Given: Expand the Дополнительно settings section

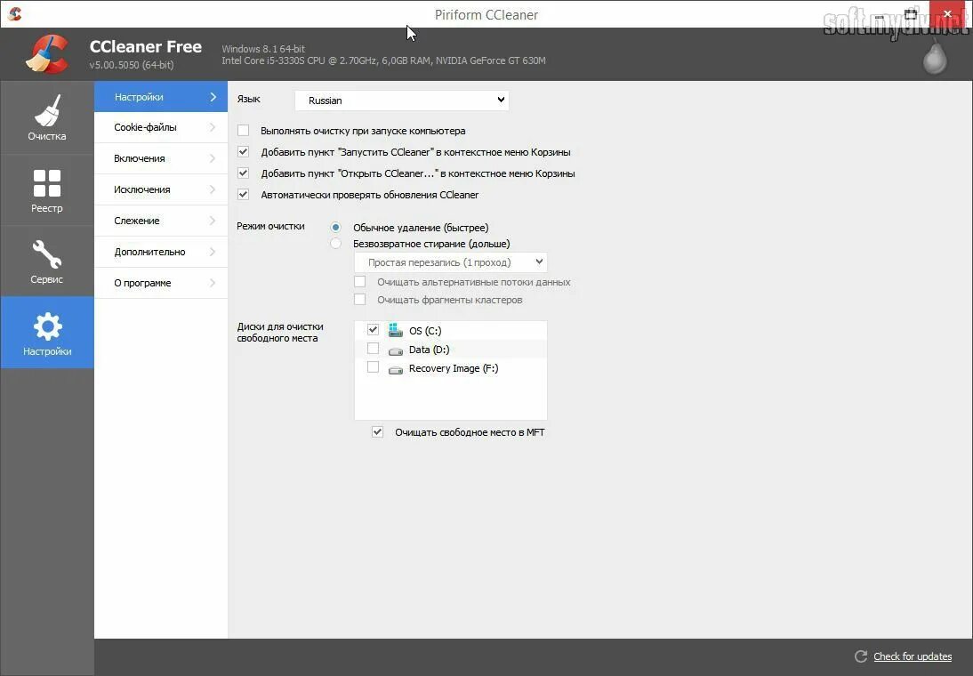Looking at the screenshot, I should click(x=160, y=251).
